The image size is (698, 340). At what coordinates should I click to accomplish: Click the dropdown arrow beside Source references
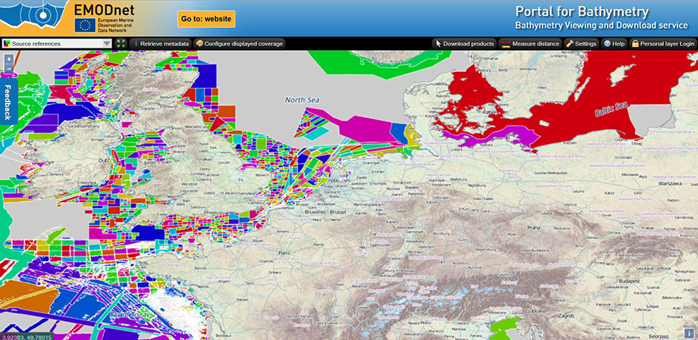tap(107, 44)
